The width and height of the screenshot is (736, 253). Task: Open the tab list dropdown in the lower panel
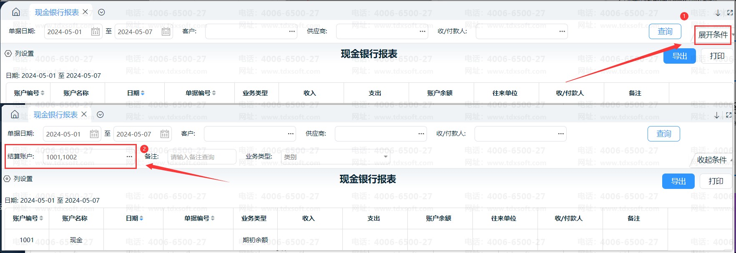[100, 114]
